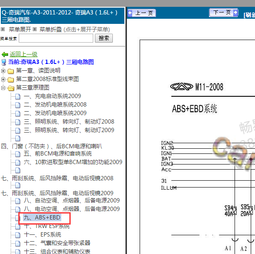Viewport: 255px width, 254px height.
Task: Click page icon of 二、发动机电喷系统2009
Action: (18, 113)
